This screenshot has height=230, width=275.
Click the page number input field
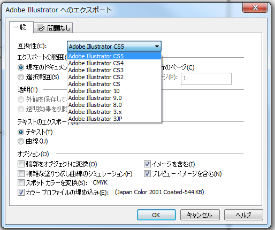pos(206,79)
